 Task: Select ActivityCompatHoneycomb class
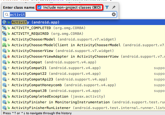coord(83,85)
